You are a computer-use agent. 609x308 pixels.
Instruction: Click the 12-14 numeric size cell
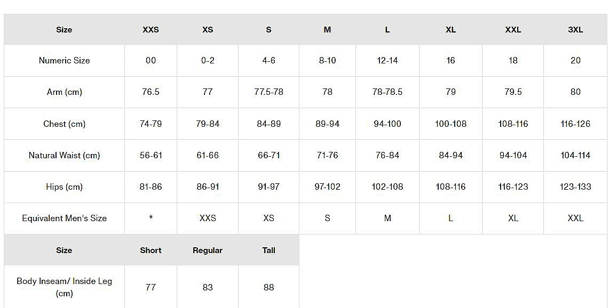click(x=387, y=61)
